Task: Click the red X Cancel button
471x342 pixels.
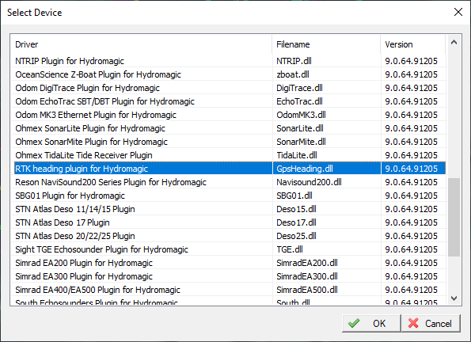Action: pyautogui.click(x=431, y=323)
